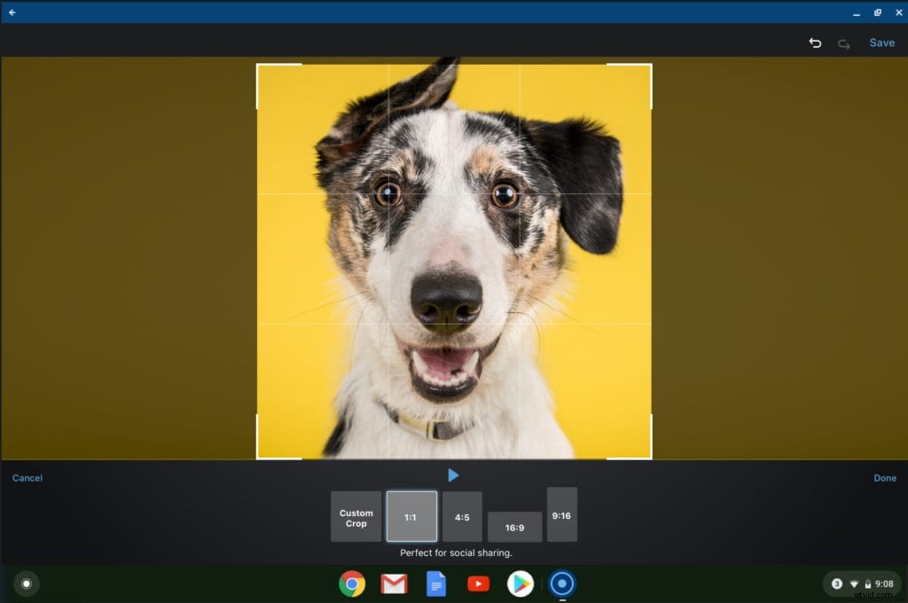The height and width of the screenshot is (603, 908).
Task: Select the active Gallery app icon
Action: (562, 583)
